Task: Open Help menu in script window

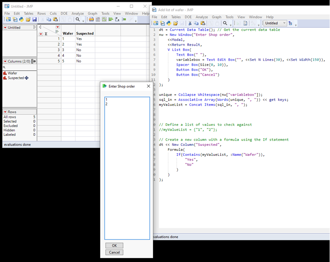Action: 269,17
